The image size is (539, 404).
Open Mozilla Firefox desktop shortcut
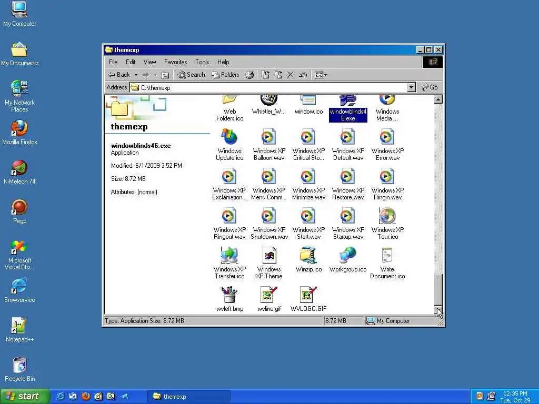point(19,133)
